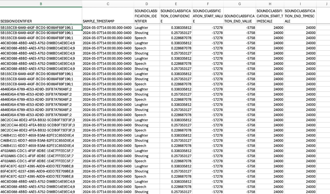330x194 pixels.
Task: Click the SOUNDCLASSIFICATION_START_TIMESCALE header cell
Action: [x=270, y=16]
